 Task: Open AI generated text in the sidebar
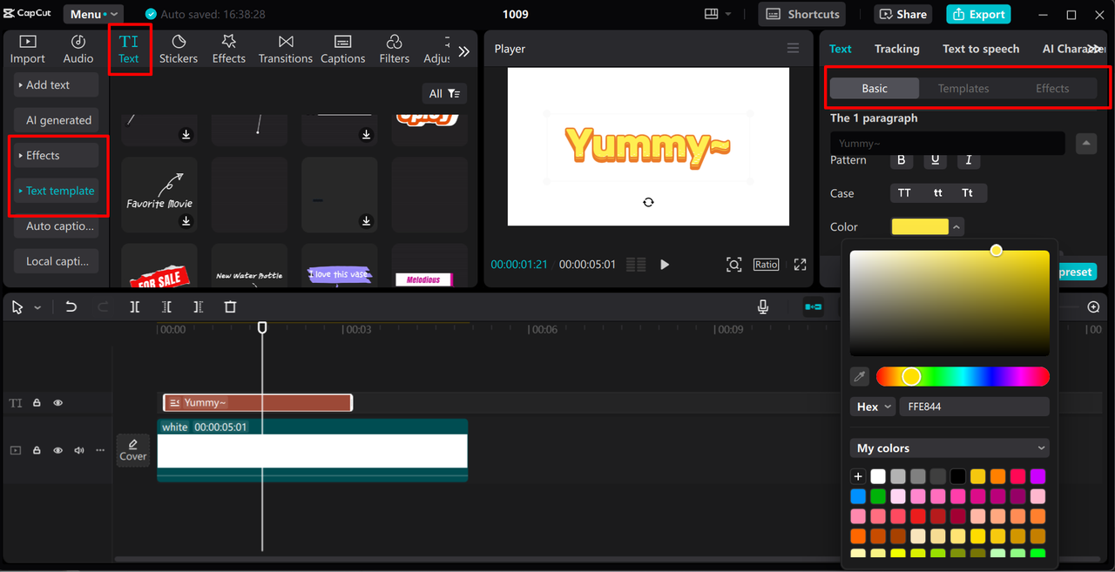57,120
